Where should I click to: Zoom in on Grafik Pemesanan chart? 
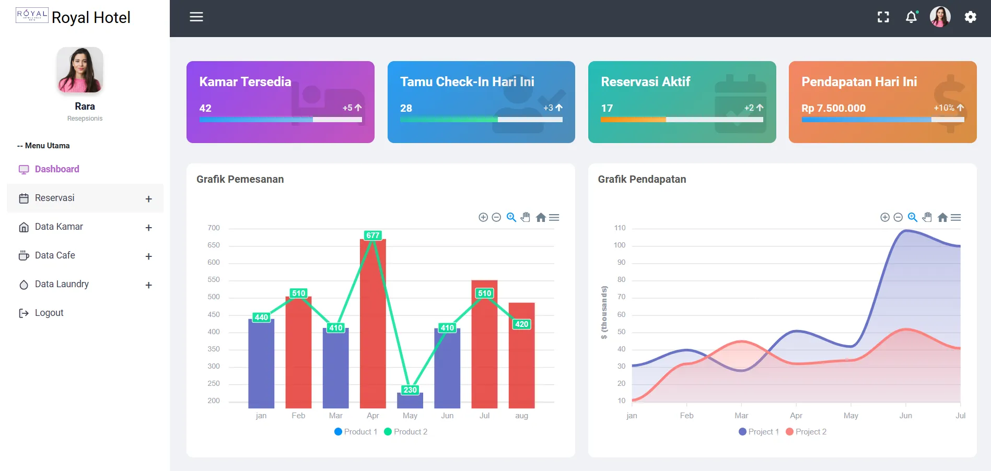coord(483,217)
